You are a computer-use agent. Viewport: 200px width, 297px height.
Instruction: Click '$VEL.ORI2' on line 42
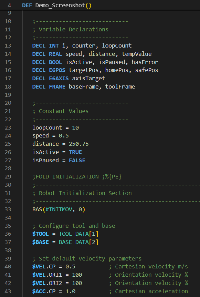(47, 283)
